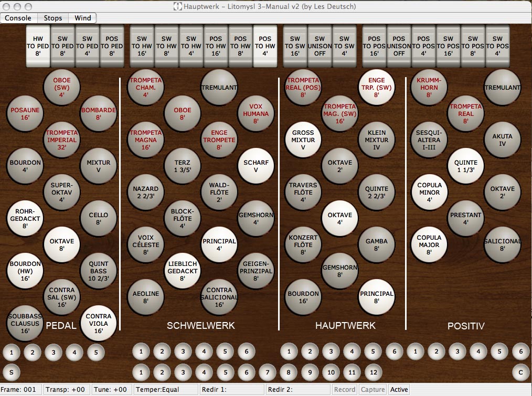Turn off the Scharf V stop
This screenshot has width=532, height=396.
(256, 166)
